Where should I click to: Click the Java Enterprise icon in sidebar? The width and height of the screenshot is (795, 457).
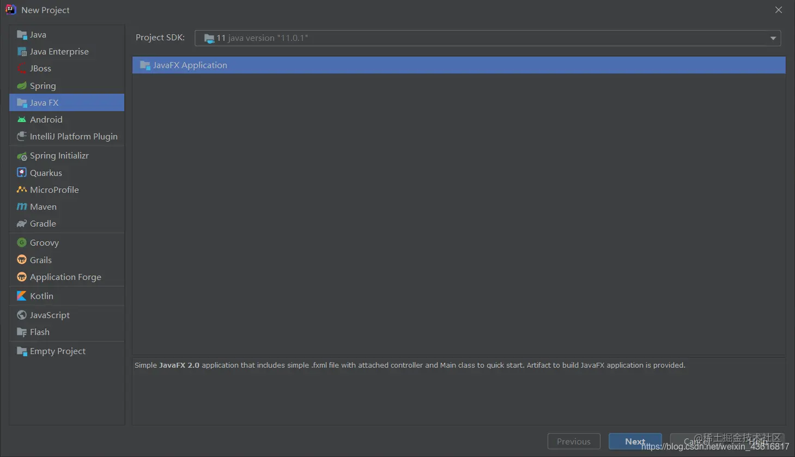tap(22, 52)
